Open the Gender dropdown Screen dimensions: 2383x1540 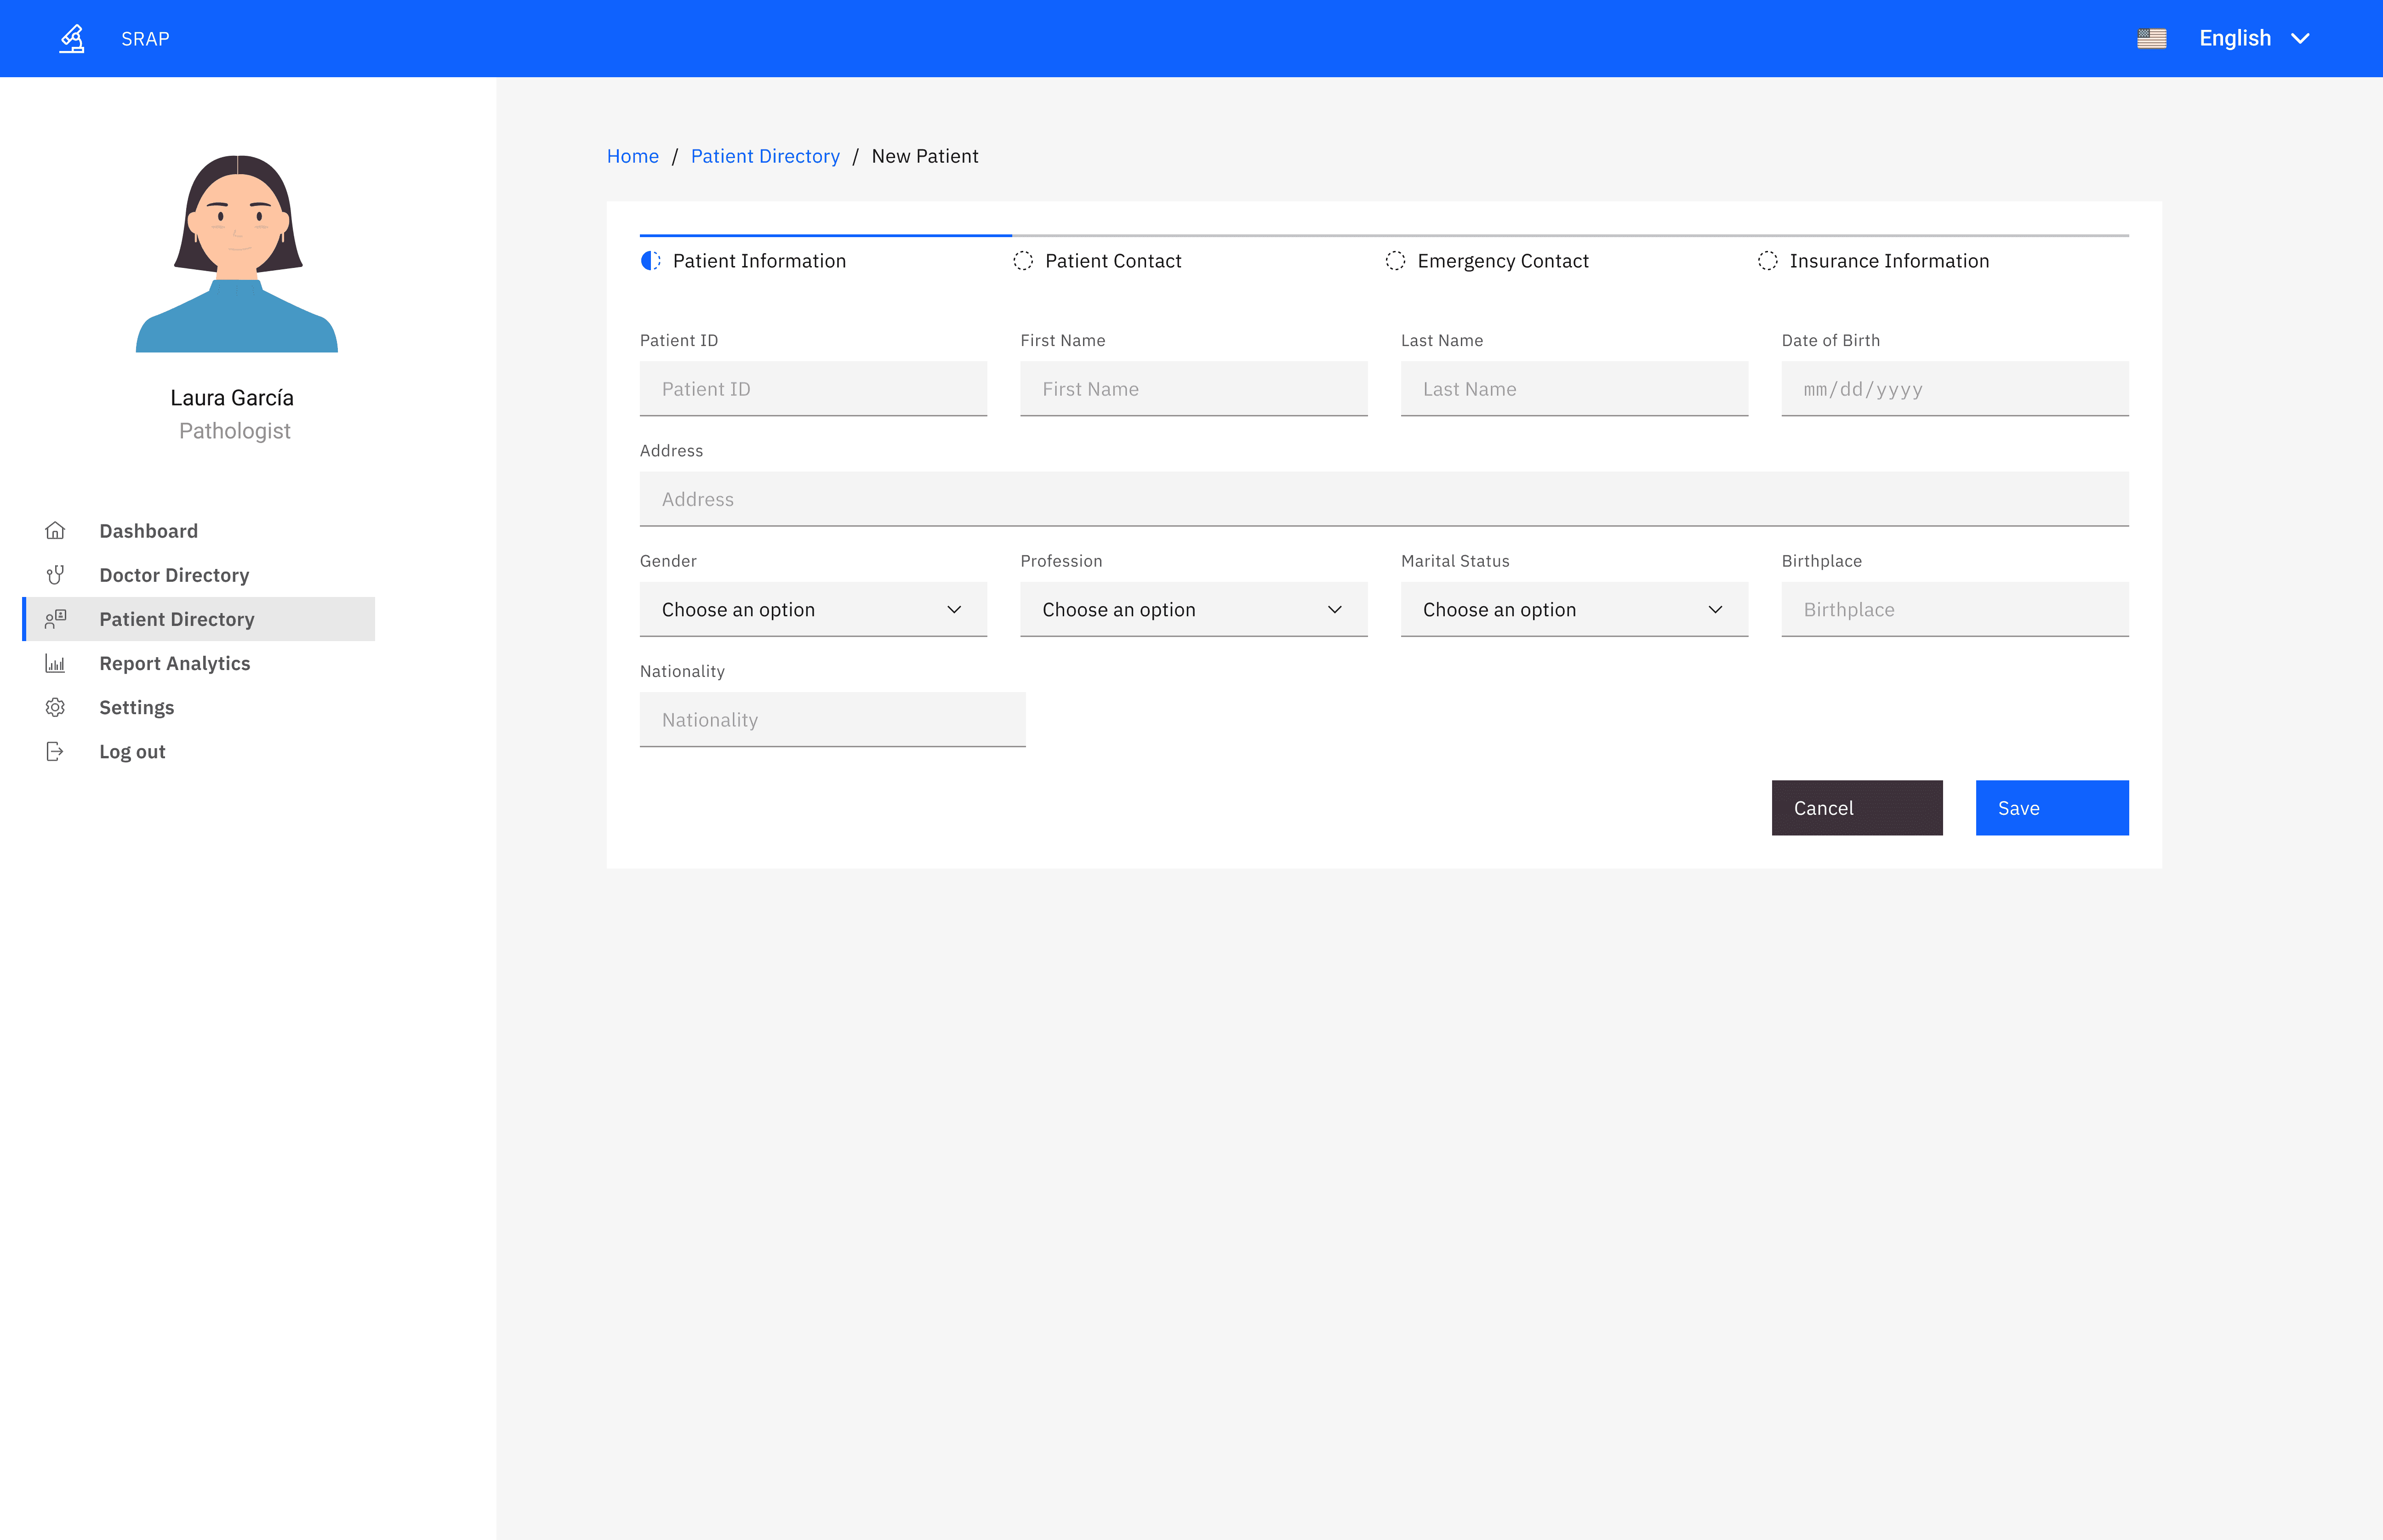(x=813, y=609)
